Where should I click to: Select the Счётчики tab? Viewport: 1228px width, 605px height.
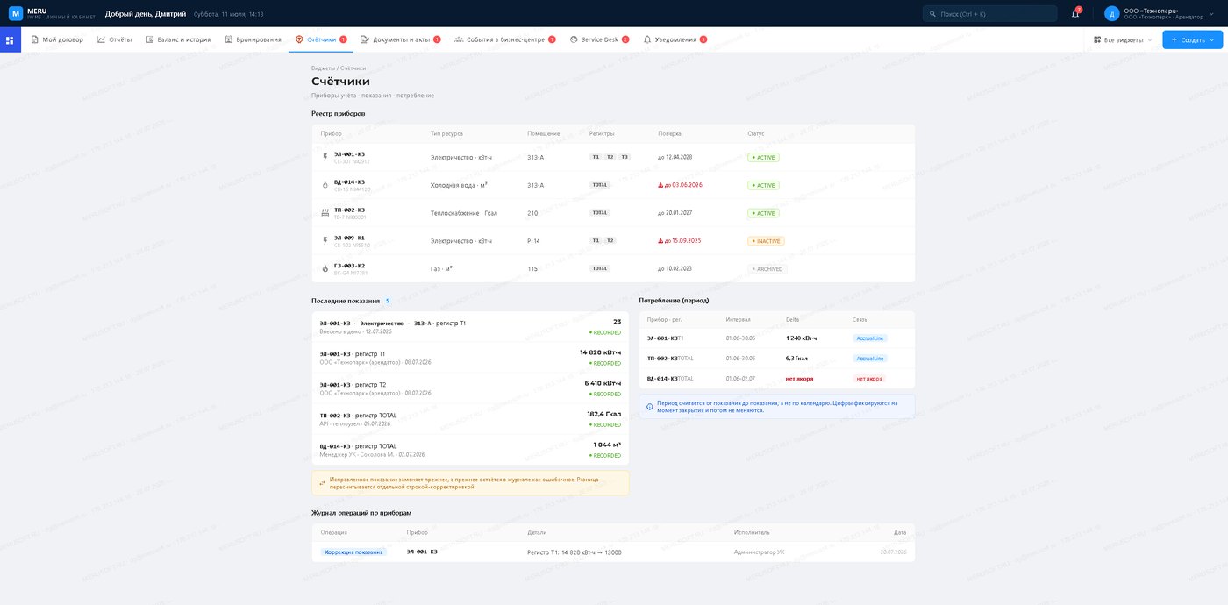[321, 39]
